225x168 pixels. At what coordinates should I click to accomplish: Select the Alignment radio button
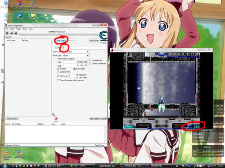[77, 75]
